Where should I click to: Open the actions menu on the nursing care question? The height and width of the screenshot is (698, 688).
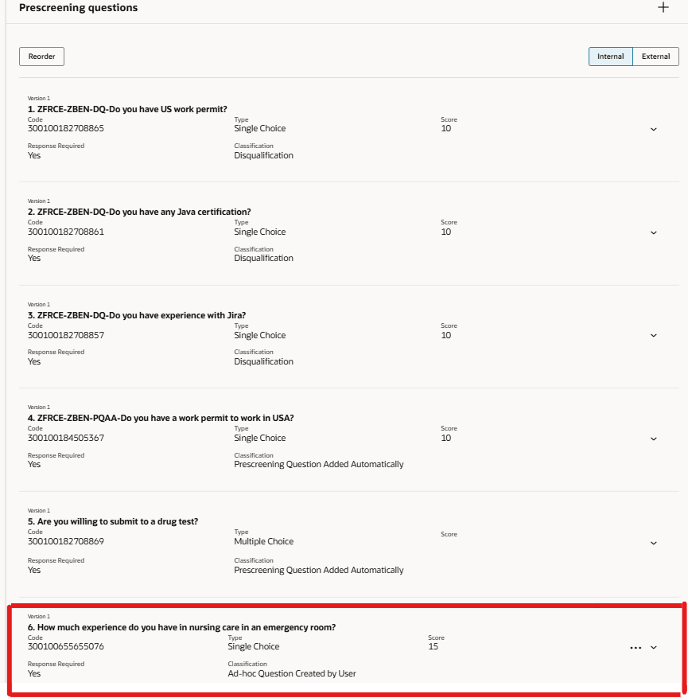(x=635, y=649)
